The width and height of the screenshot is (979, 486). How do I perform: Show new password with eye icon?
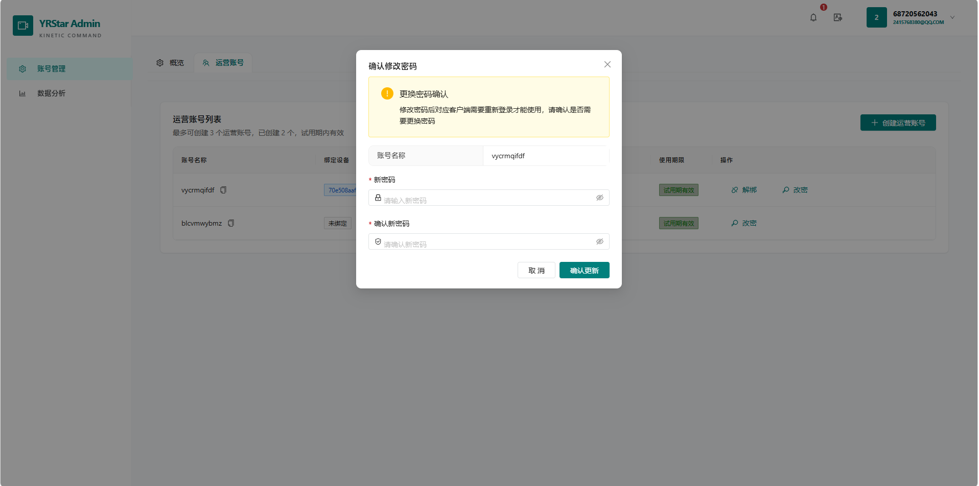(x=600, y=198)
